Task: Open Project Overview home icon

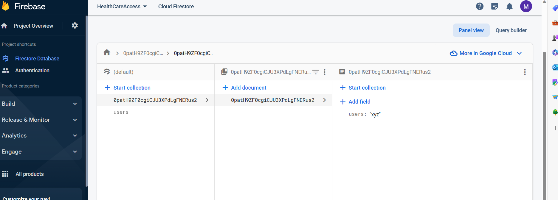Action: [4, 26]
